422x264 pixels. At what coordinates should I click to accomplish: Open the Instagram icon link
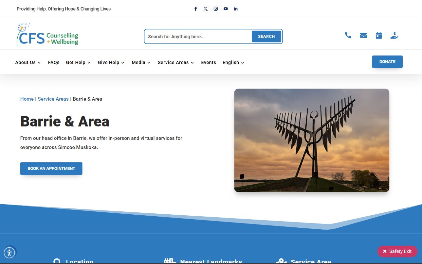click(x=216, y=9)
